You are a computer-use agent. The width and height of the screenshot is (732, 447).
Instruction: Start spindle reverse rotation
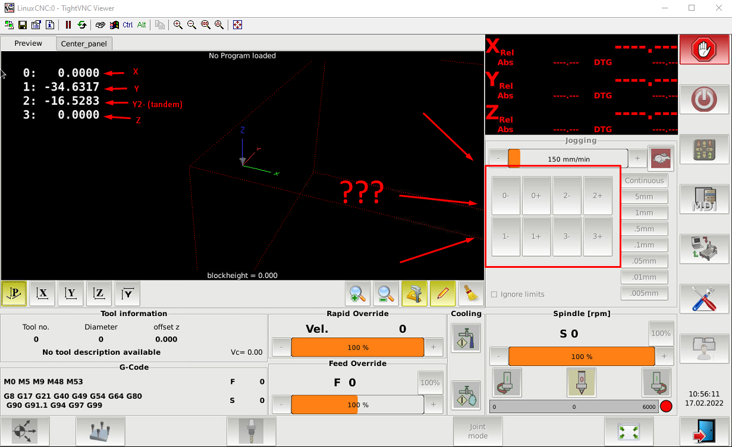coord(507,382)
